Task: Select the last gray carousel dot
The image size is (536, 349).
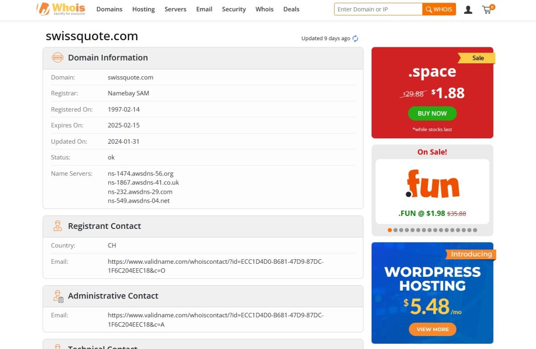Action: (x=475, y=230)
